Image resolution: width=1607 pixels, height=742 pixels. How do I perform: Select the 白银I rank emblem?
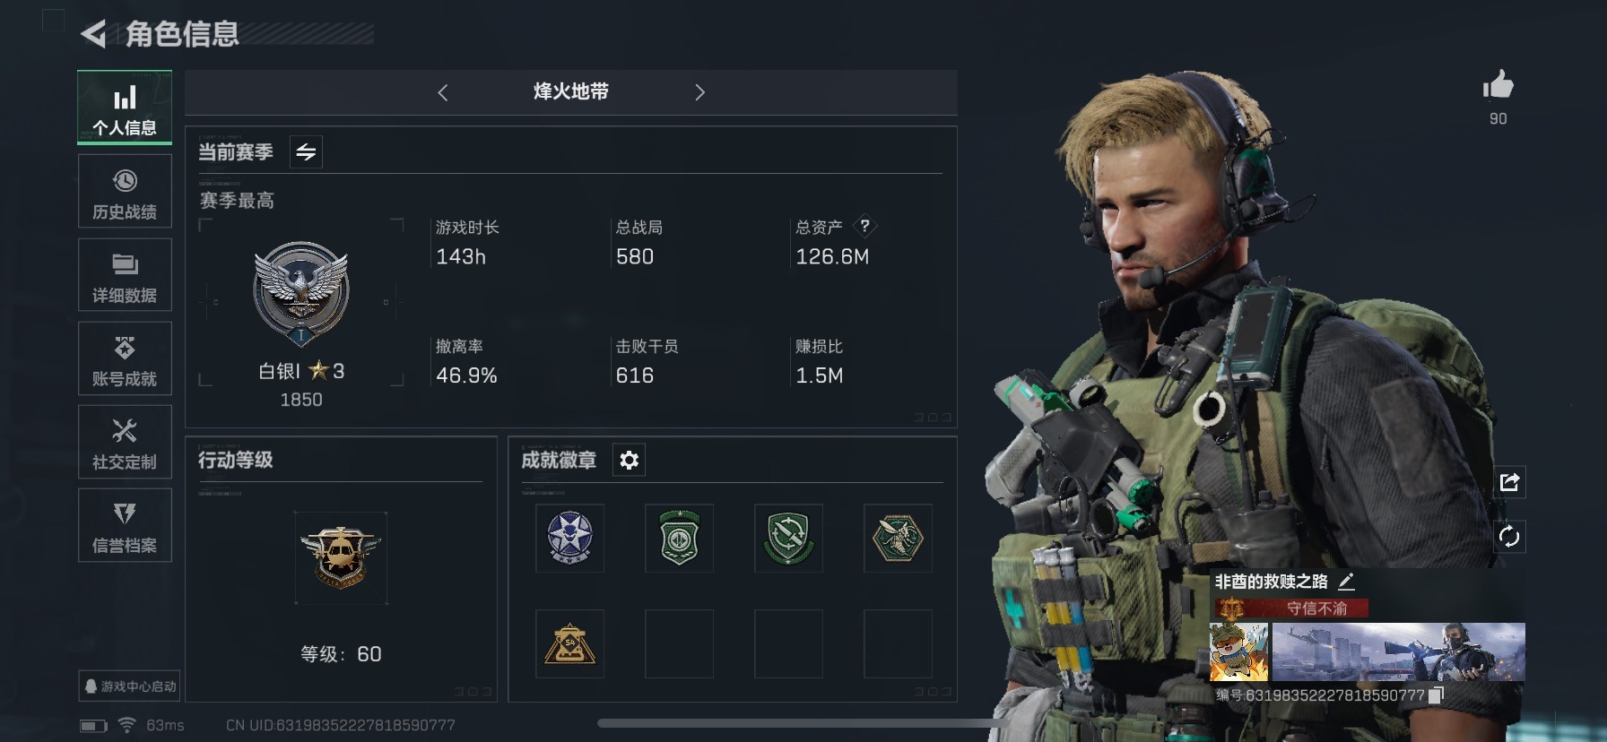point(301,293)
